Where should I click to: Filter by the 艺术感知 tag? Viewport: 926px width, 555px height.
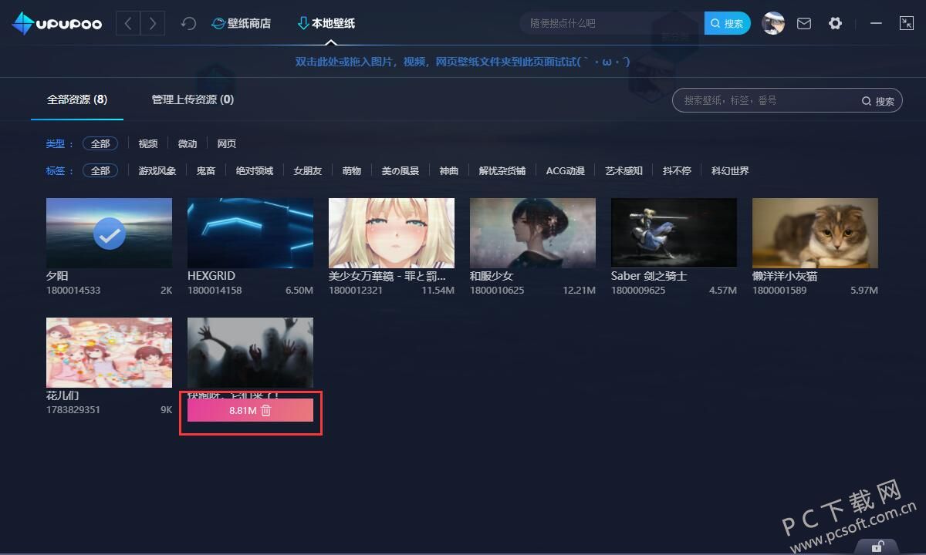click(624, 170)
